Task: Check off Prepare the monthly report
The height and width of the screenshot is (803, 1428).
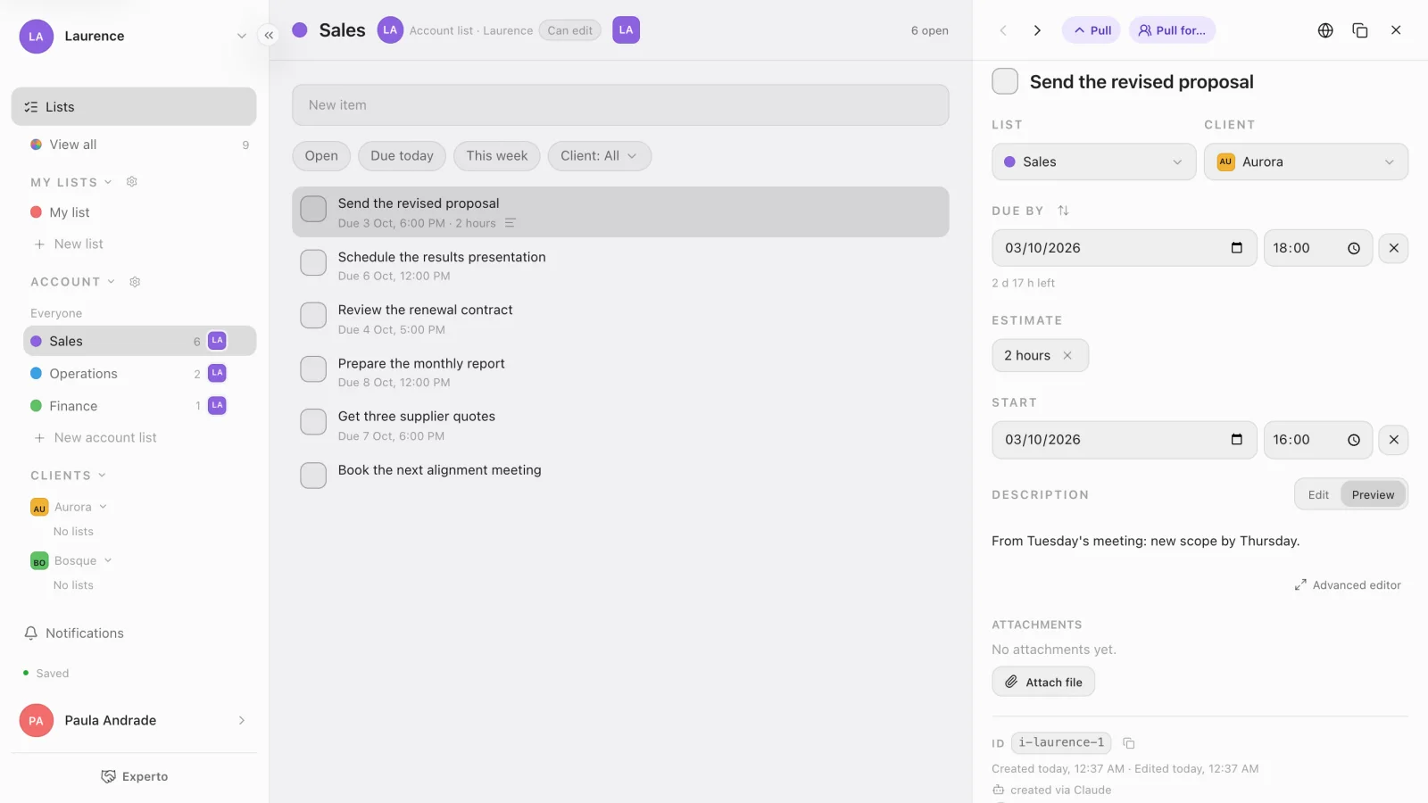Action: 313,368
